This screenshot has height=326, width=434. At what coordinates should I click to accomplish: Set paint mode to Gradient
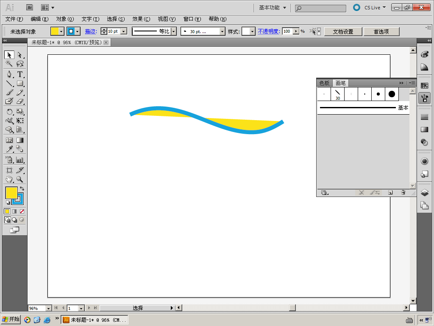click(14, 211)
